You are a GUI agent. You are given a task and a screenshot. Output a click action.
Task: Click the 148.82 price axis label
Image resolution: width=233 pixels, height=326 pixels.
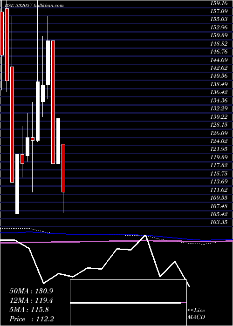point(219,44)
